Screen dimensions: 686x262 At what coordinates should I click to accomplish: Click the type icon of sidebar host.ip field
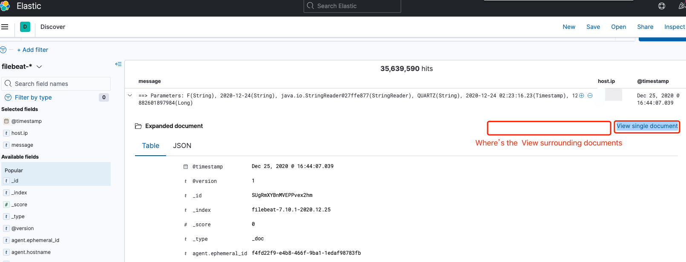click(6, 133)
